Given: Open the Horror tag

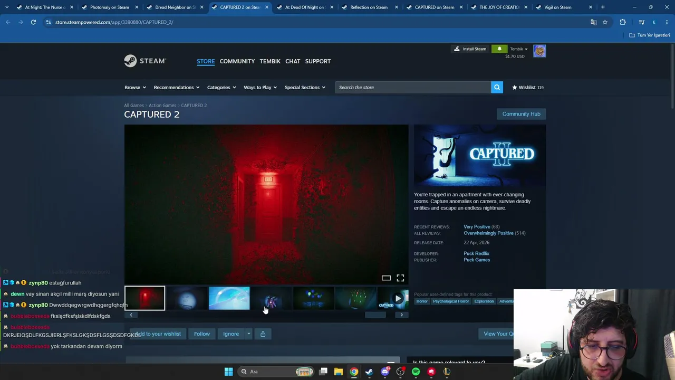Looking at the screenshot, I should [422, 301].
